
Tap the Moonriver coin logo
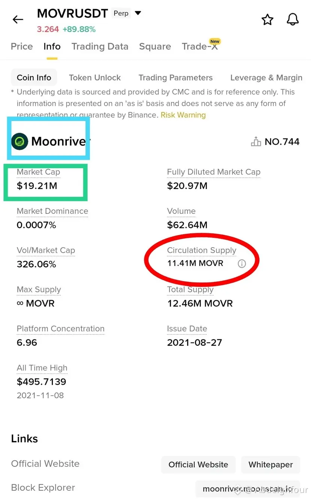tap(20, 142)
